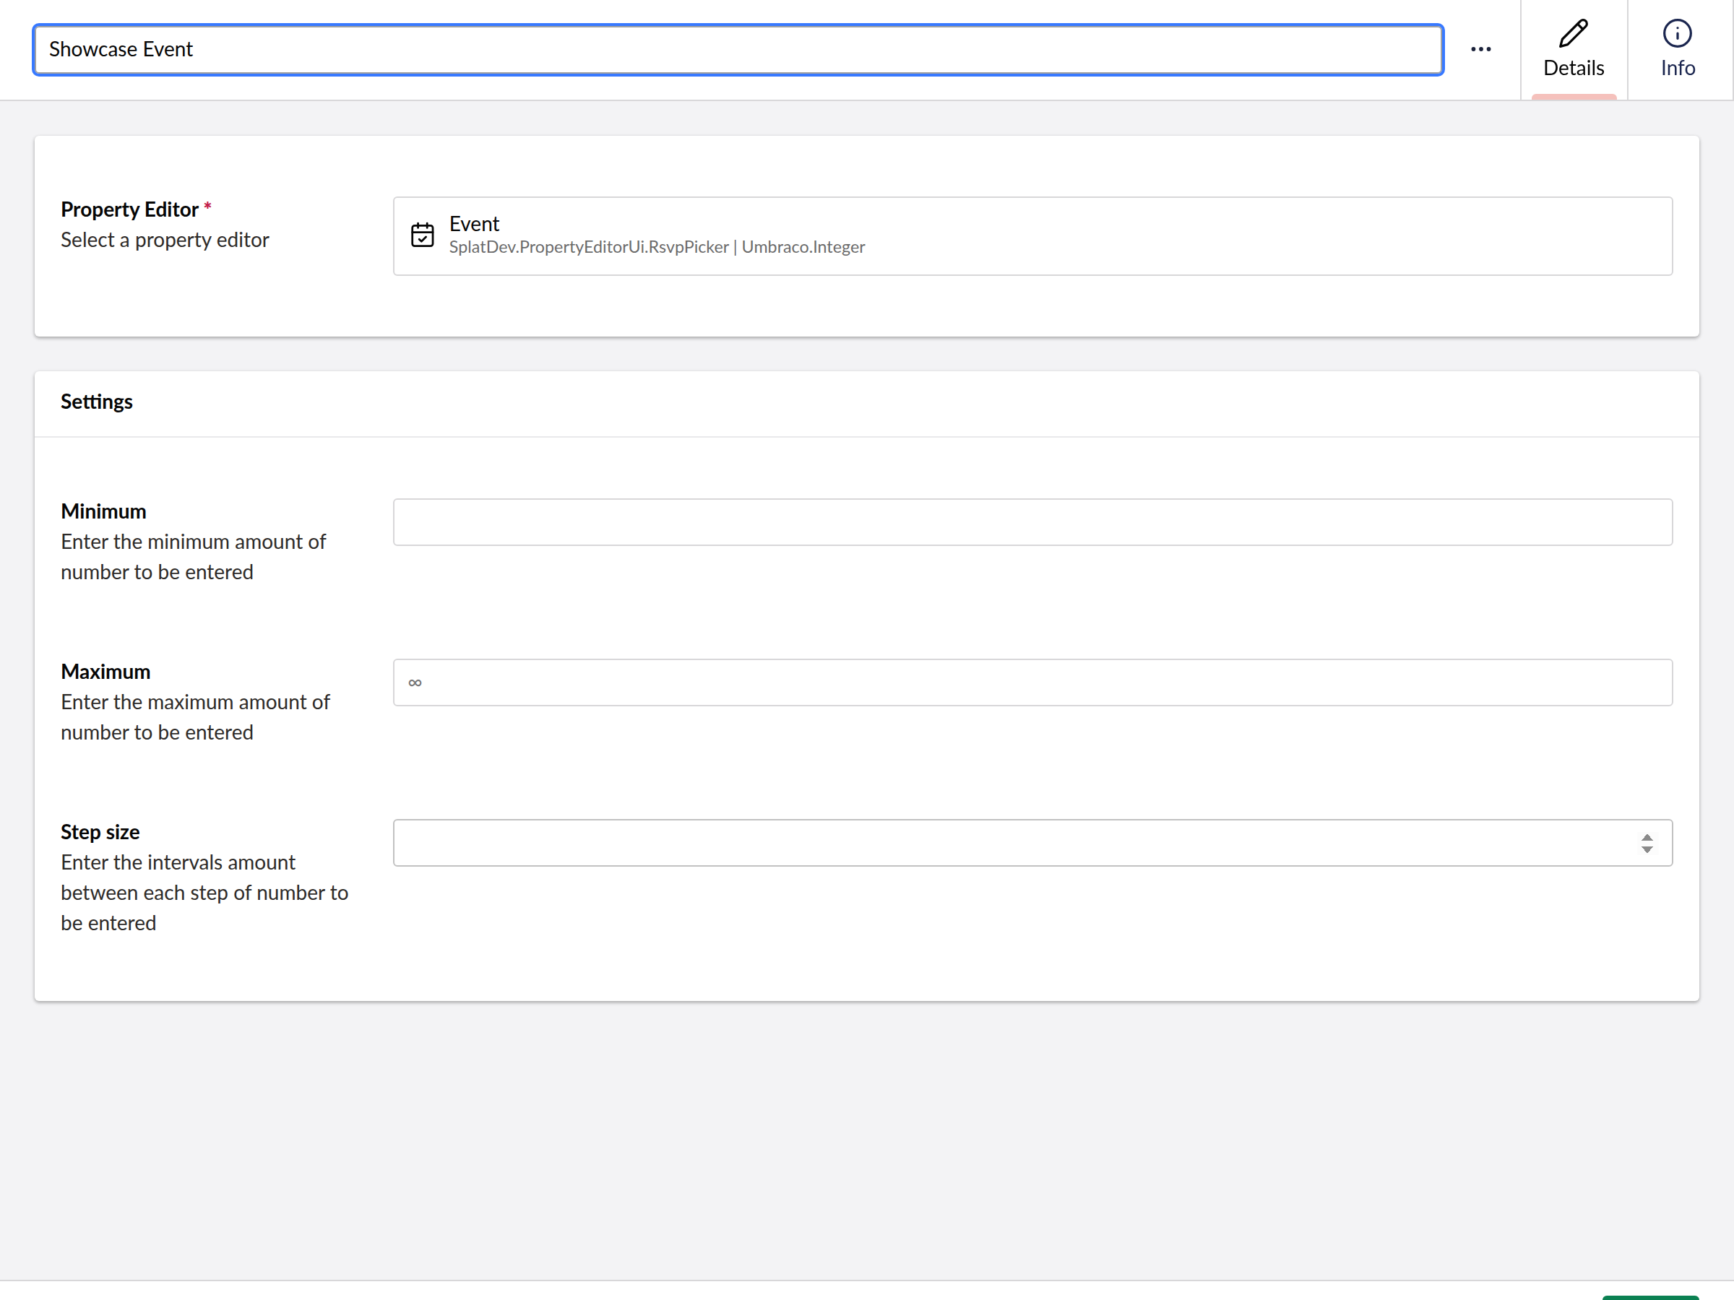Click the pencil icon on Details
Screen dimensions: 1734x1300
coord(1574,34)
